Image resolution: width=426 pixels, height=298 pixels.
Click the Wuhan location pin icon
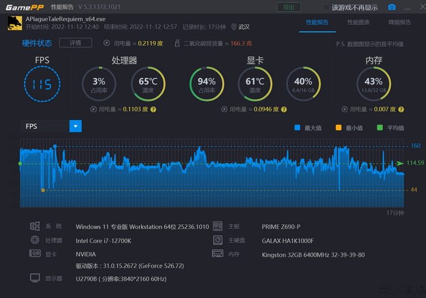coord(234,27)
